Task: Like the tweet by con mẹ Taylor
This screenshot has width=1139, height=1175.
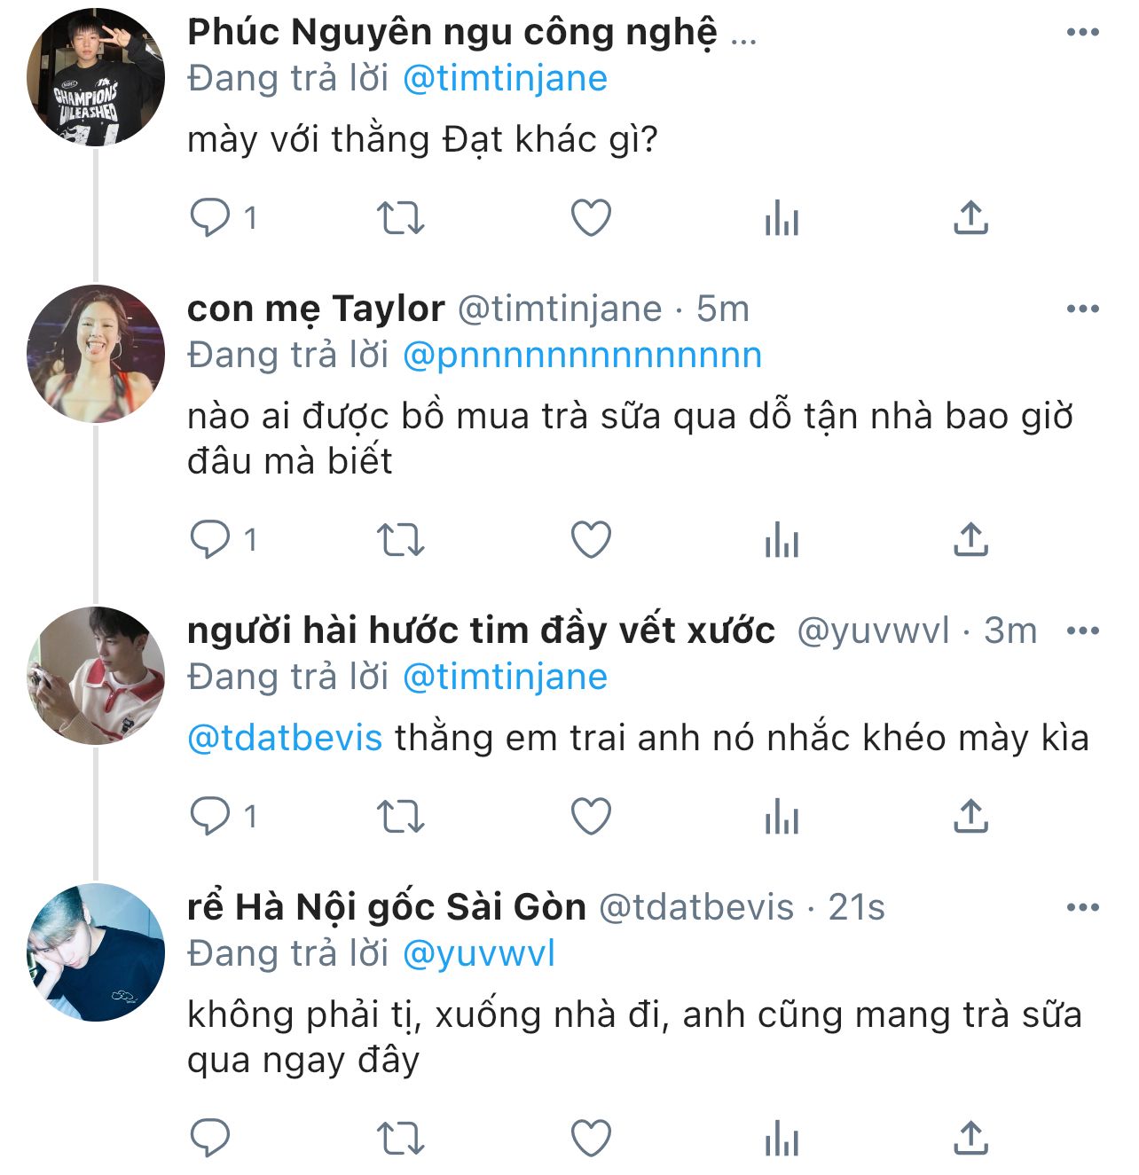Action: point(591,539)
